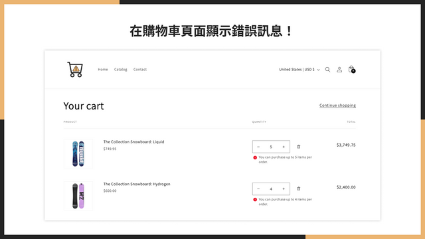Select the $3,749.75 total
Screen dimensions: 425x239
click(x=346, y=145)
